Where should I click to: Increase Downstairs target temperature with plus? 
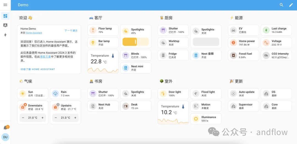click(42, 118)
